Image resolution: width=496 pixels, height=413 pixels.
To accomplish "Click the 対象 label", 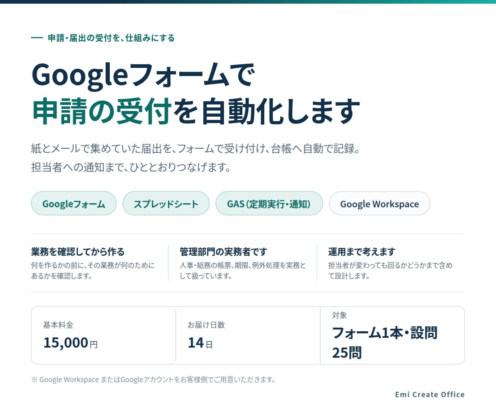I will 339,315.
